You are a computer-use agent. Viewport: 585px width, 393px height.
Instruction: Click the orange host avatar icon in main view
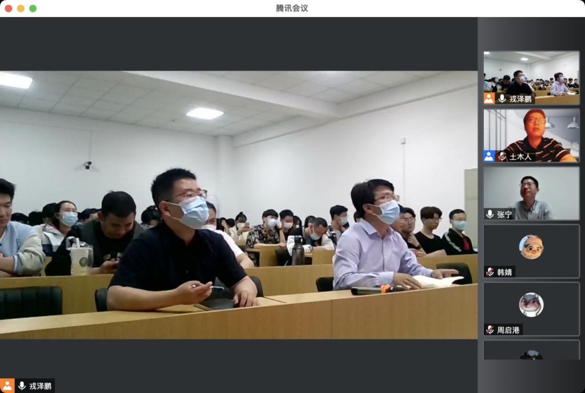coord(7,386)
